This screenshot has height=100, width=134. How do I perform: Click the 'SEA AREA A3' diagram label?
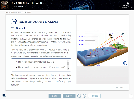coord(82,41)
